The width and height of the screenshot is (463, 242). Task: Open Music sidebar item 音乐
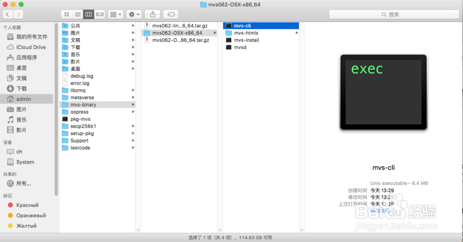tap(27, 119)
